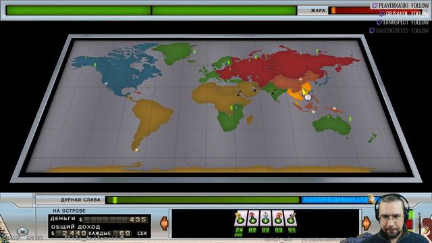Click the dollar marker over Alaska
Viewport: 432px width, 243px height.
coord(95,65)
